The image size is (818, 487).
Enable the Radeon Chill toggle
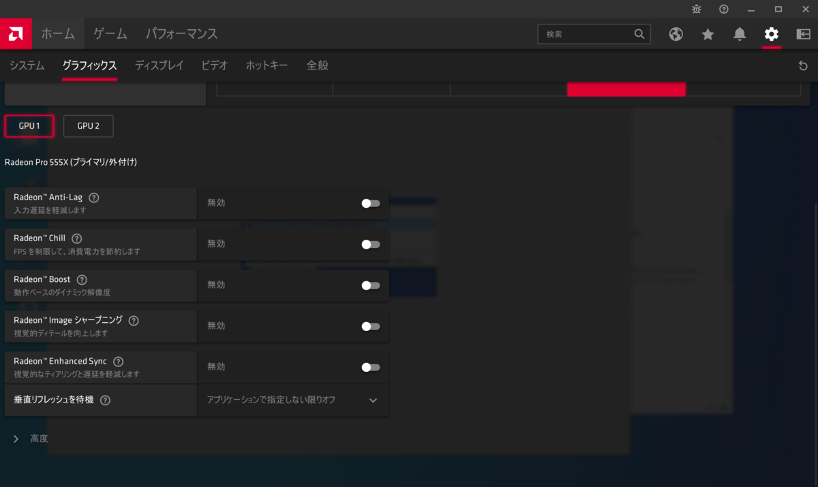[x=370, y=244]
